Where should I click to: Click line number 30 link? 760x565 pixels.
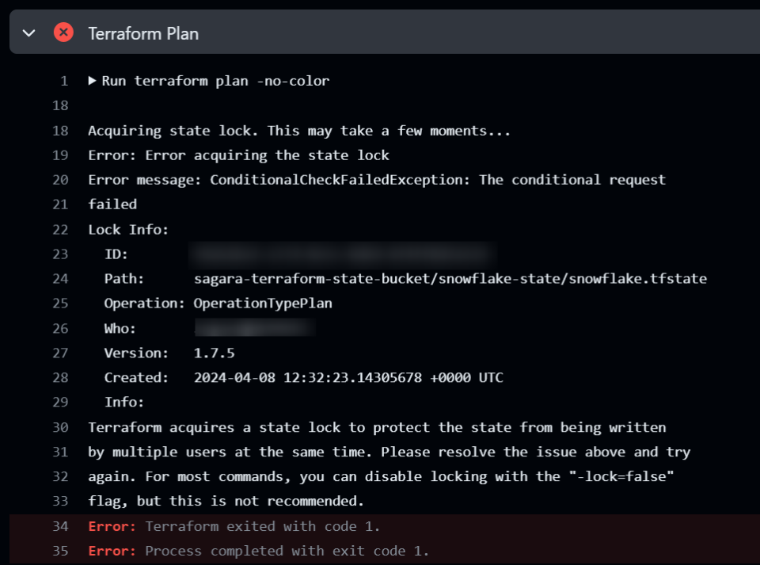60,428
